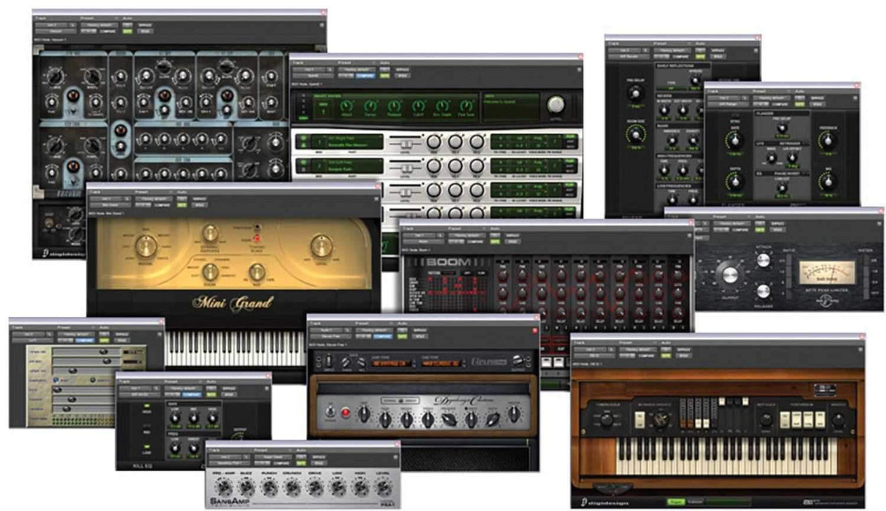
Task: Click the Topping Flash red LED on Mini Grand
Action: (257, 237)
